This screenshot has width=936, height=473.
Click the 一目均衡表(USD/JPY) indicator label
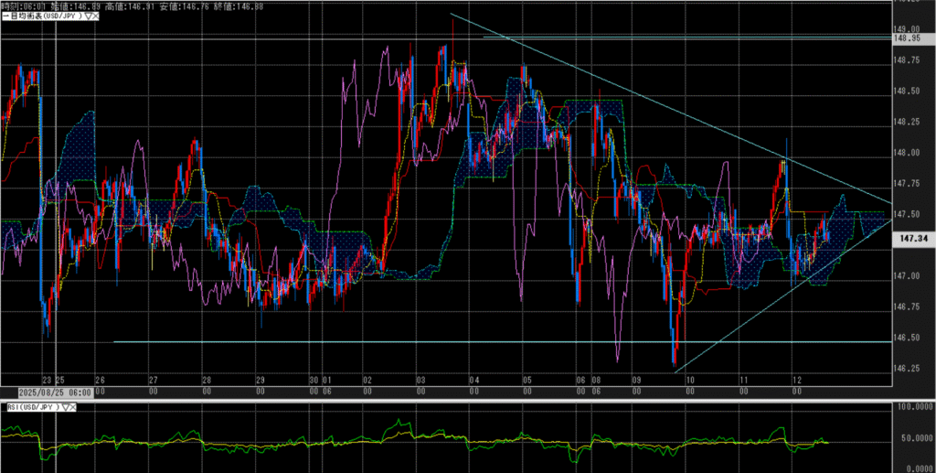coord(40,16)
